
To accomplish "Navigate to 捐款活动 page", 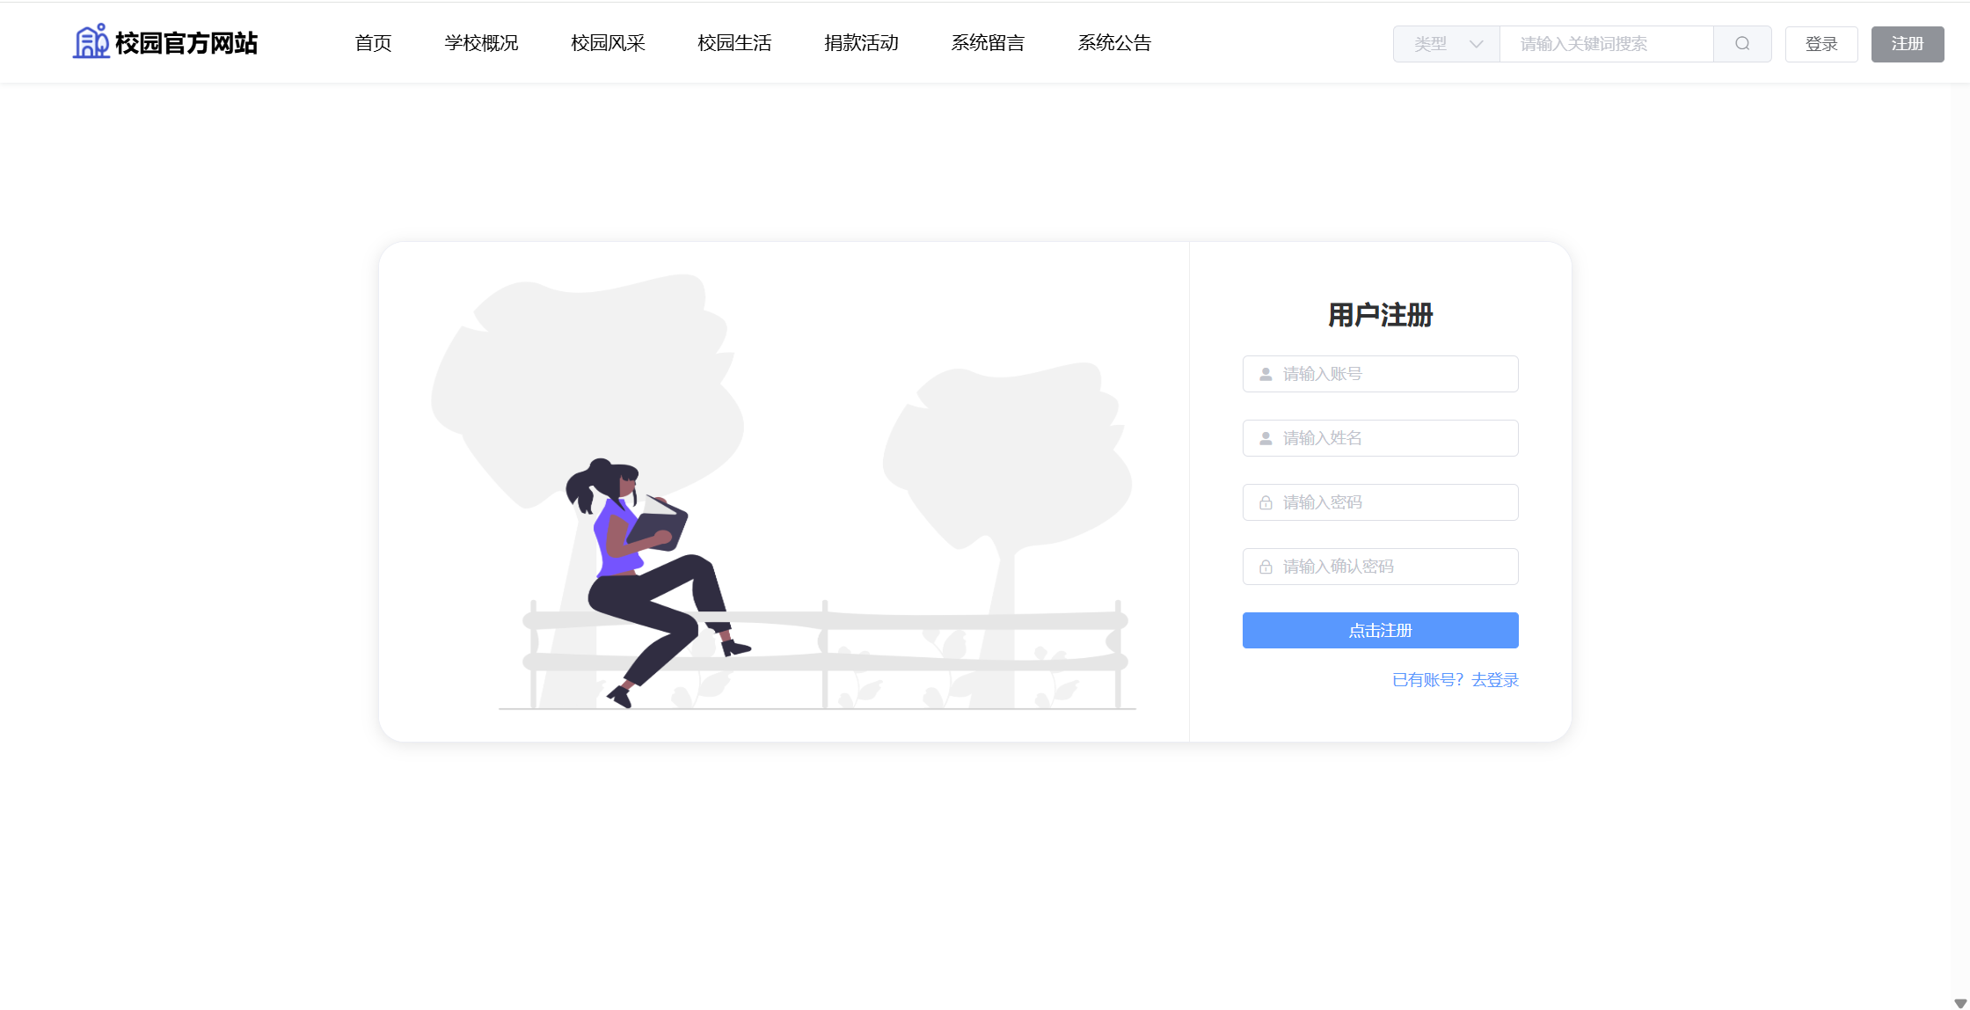I will point(861,43).
